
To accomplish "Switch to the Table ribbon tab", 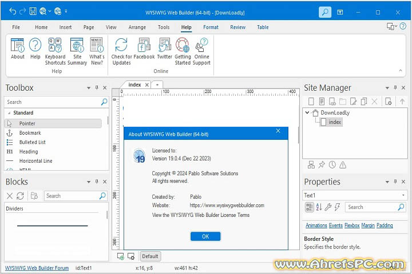I will [263, 27].
